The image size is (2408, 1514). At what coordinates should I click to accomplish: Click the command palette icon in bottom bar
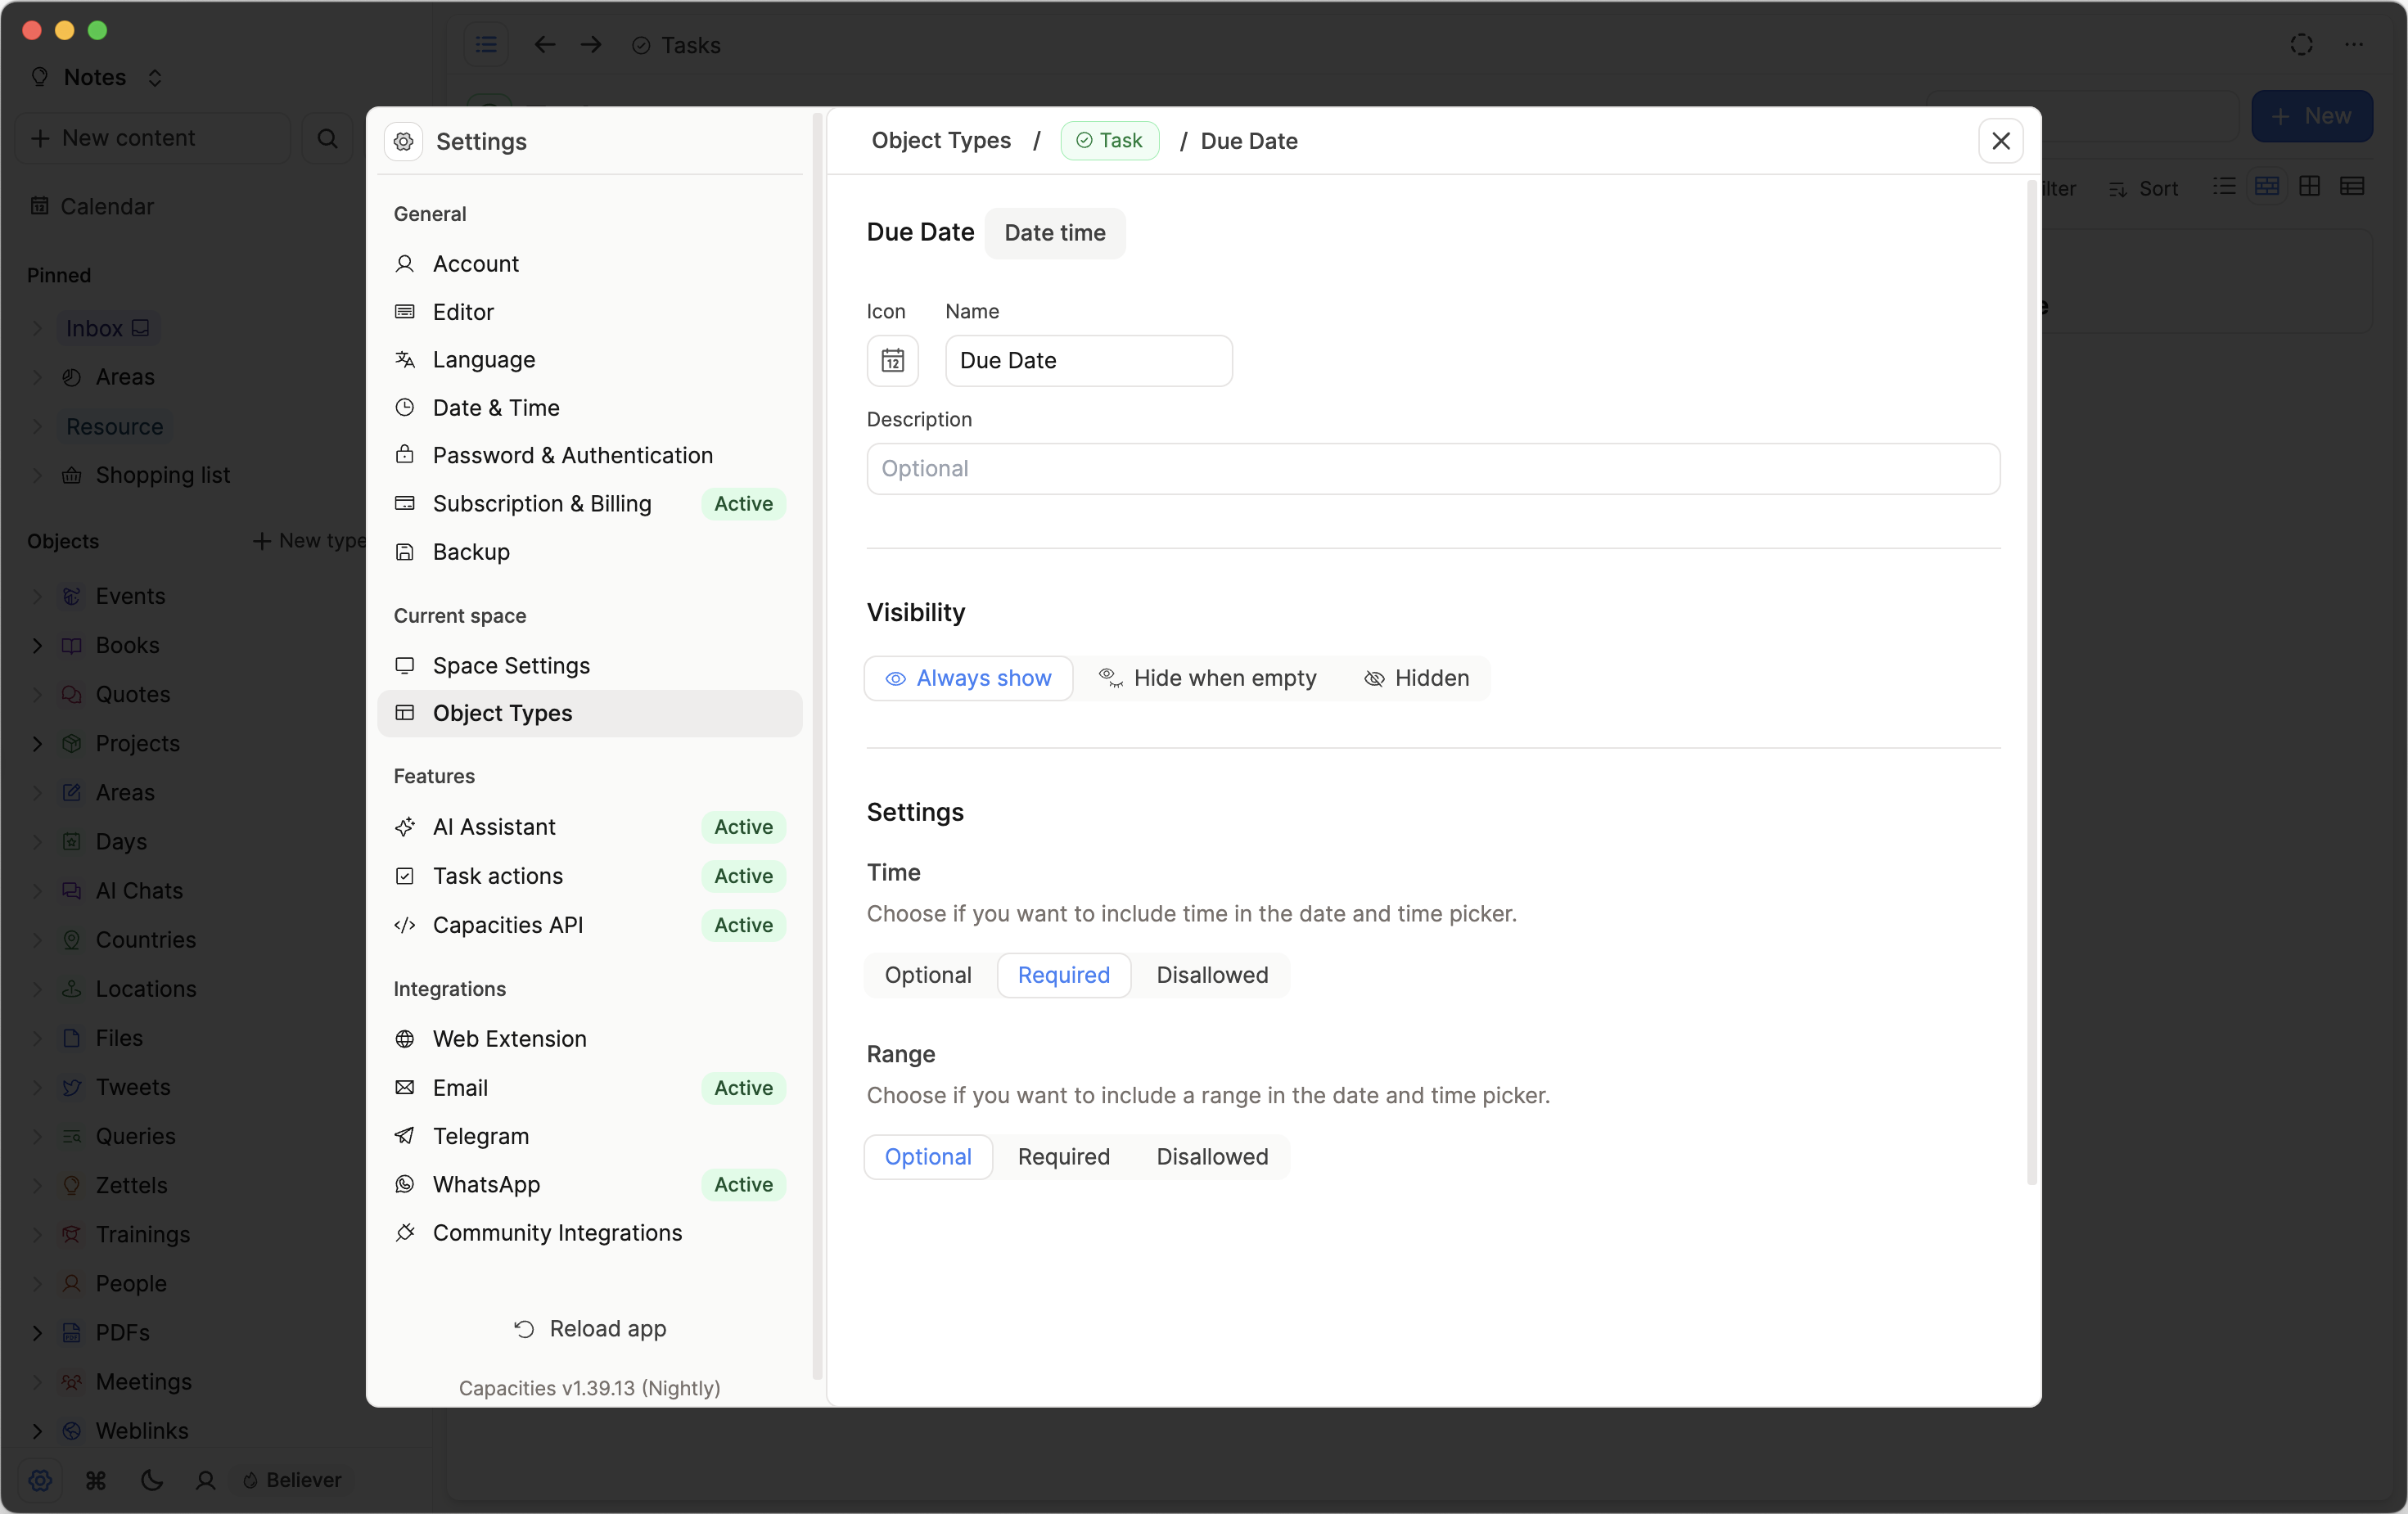(96, 1479)
